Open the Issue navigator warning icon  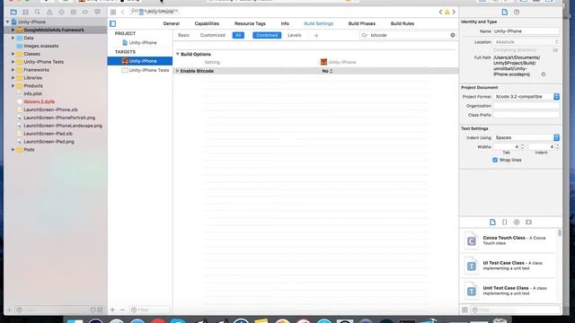pyautogui.click(x=49, y=12)
